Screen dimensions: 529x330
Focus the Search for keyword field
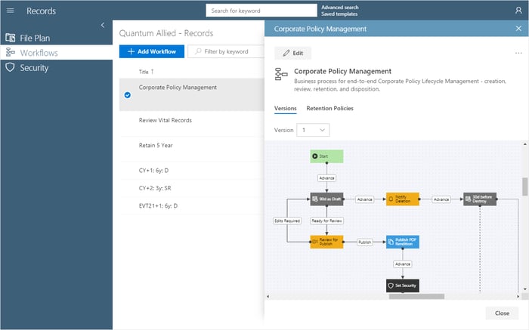click(x=261, y=11)
